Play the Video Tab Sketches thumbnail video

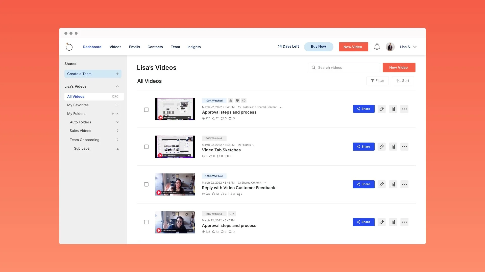tap(160, 155)
